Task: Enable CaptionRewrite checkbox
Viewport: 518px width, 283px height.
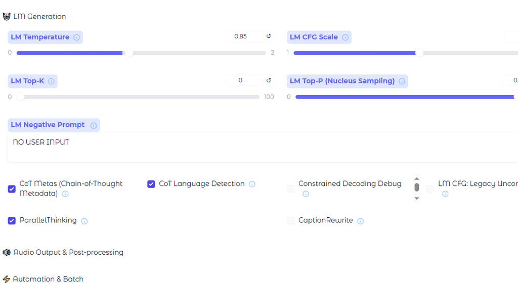Action: [291, 221]
